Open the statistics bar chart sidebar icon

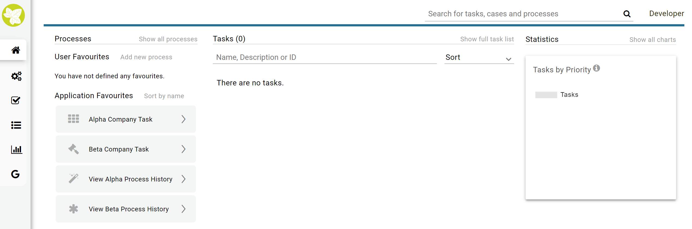click(16, 149)
